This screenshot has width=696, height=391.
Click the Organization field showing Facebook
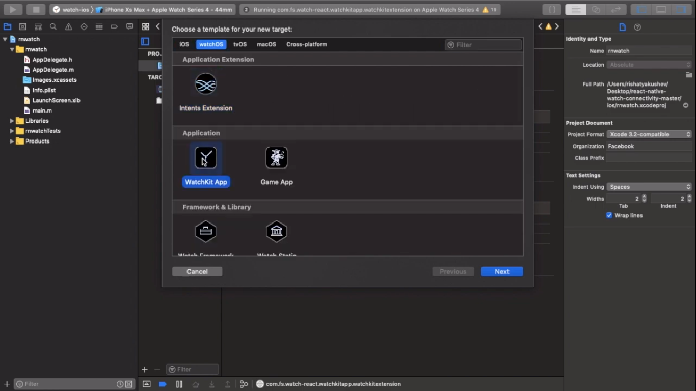click(649, 146)
